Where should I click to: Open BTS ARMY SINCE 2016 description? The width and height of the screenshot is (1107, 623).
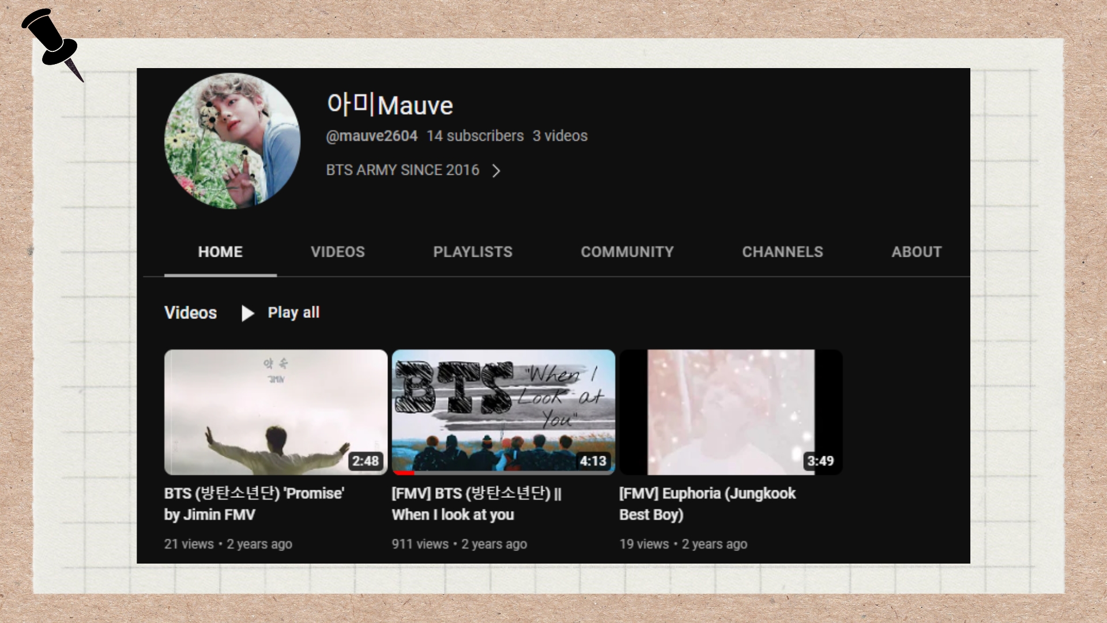pyautogui.click(x=402, y=170)
